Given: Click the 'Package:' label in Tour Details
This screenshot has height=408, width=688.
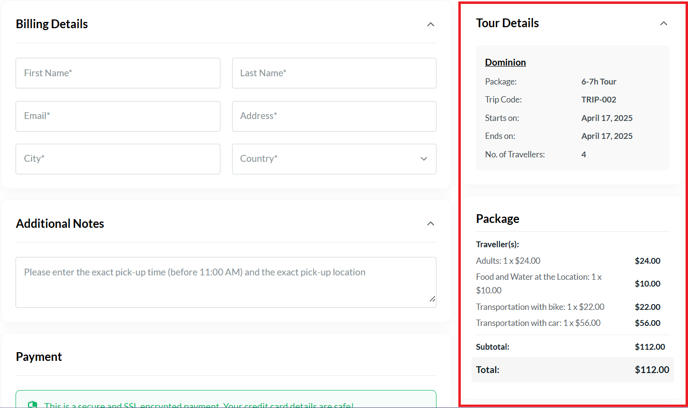Looking at the screenshot, I should [x=501, y=82].
